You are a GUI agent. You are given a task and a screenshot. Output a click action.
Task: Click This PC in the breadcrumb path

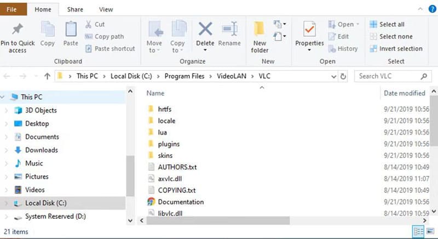coord(87,76)
